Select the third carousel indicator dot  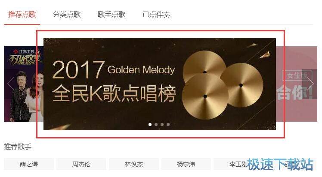(x=162, y=124)
